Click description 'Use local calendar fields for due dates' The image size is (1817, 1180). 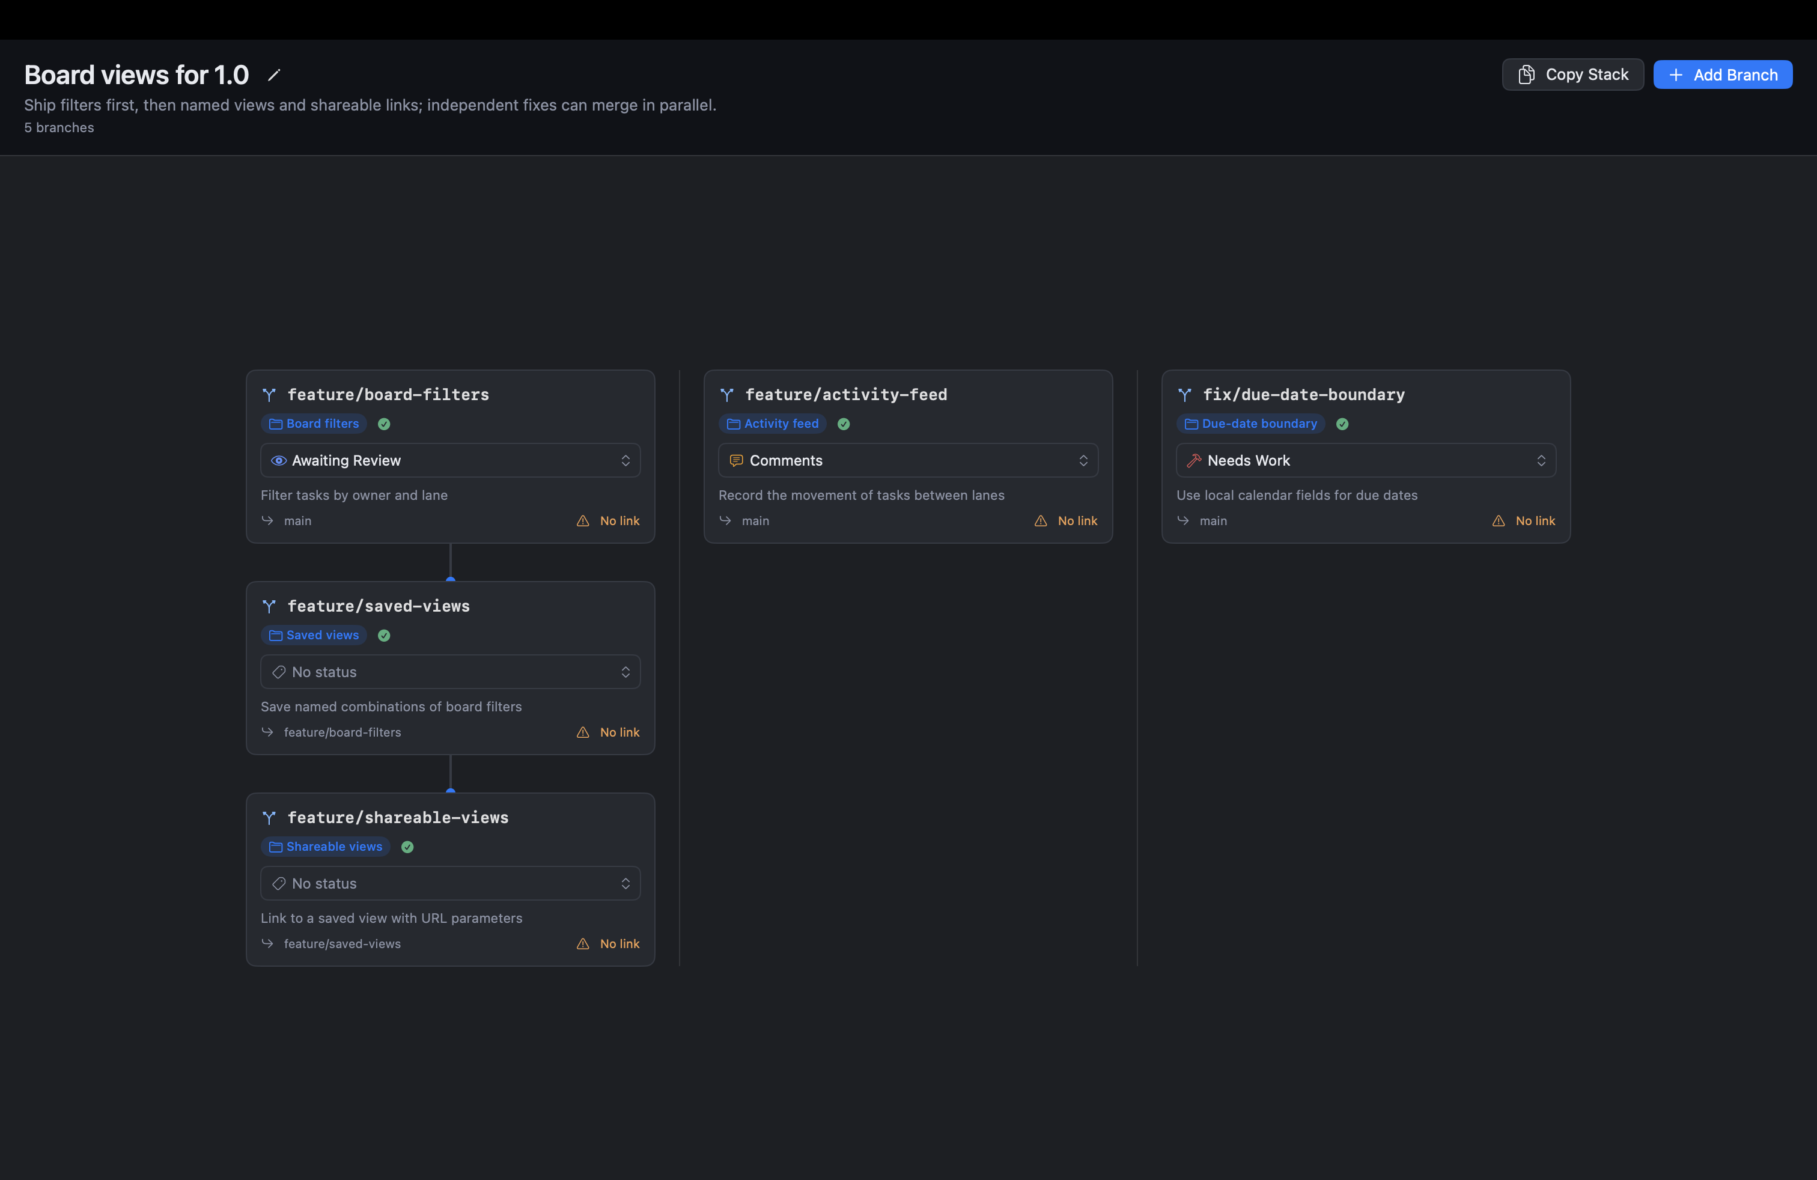(1297, 495)
